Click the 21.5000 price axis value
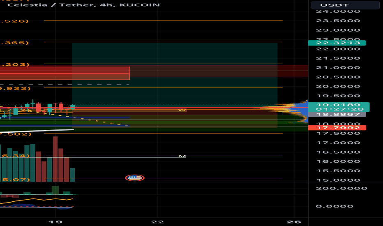The image size is (383, 226). (x=338, y=58)
